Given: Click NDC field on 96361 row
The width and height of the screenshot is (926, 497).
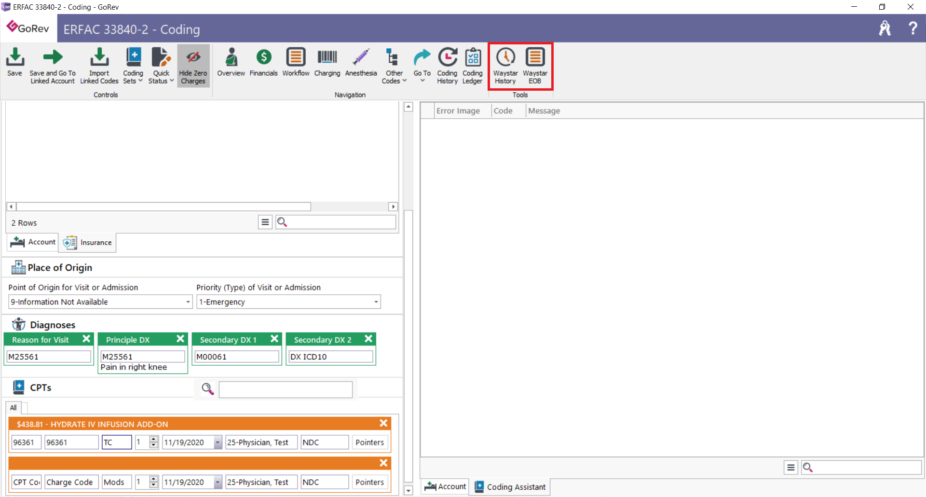Looking at the screenshot, I should pos(325,442).
